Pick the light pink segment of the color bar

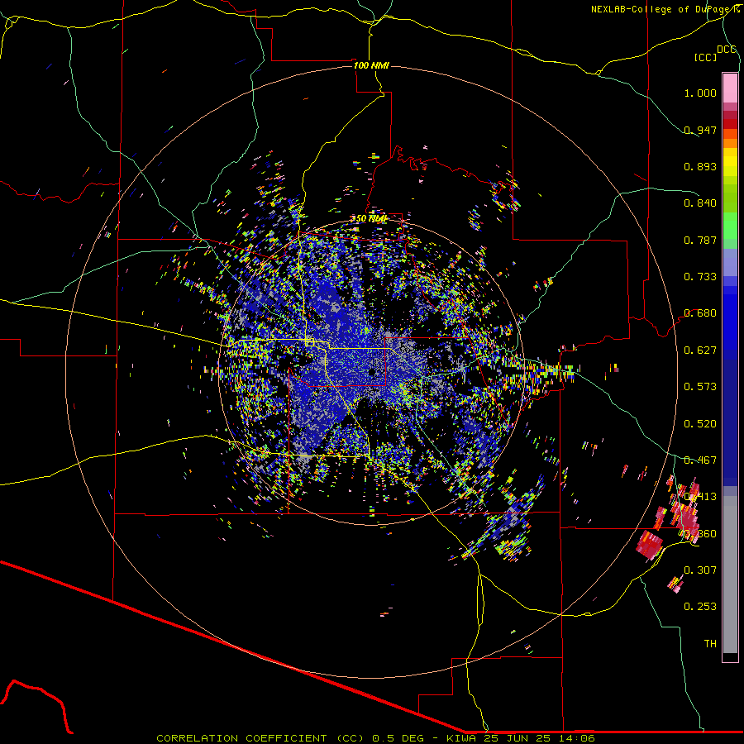coord(730,88)
